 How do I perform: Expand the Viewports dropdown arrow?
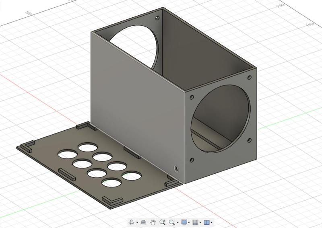pyautogui.click(x=212, y=222)
